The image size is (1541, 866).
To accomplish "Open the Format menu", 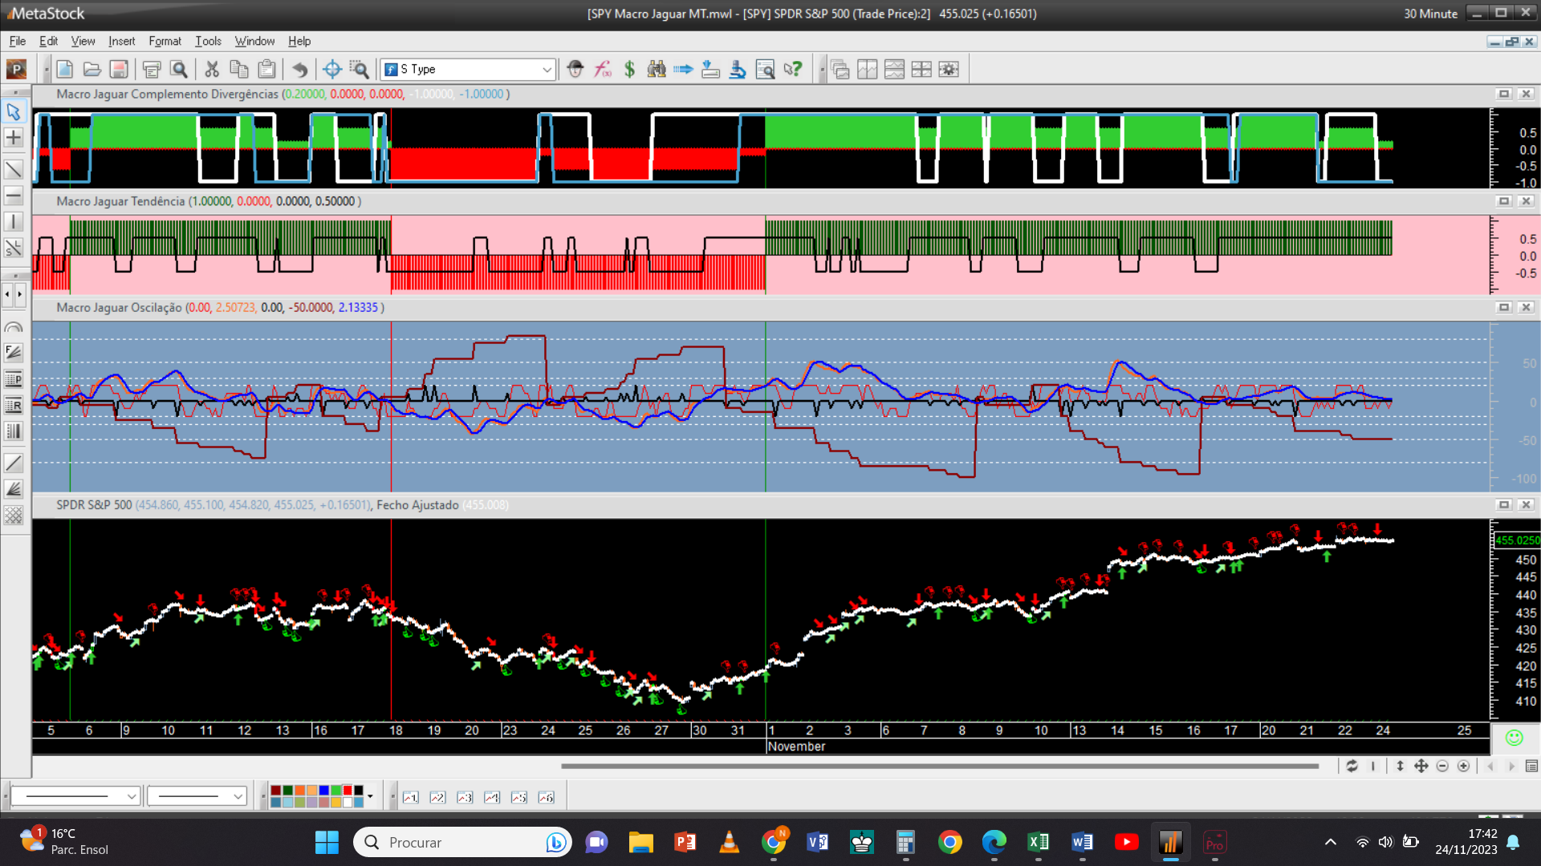I will (165, 41).
